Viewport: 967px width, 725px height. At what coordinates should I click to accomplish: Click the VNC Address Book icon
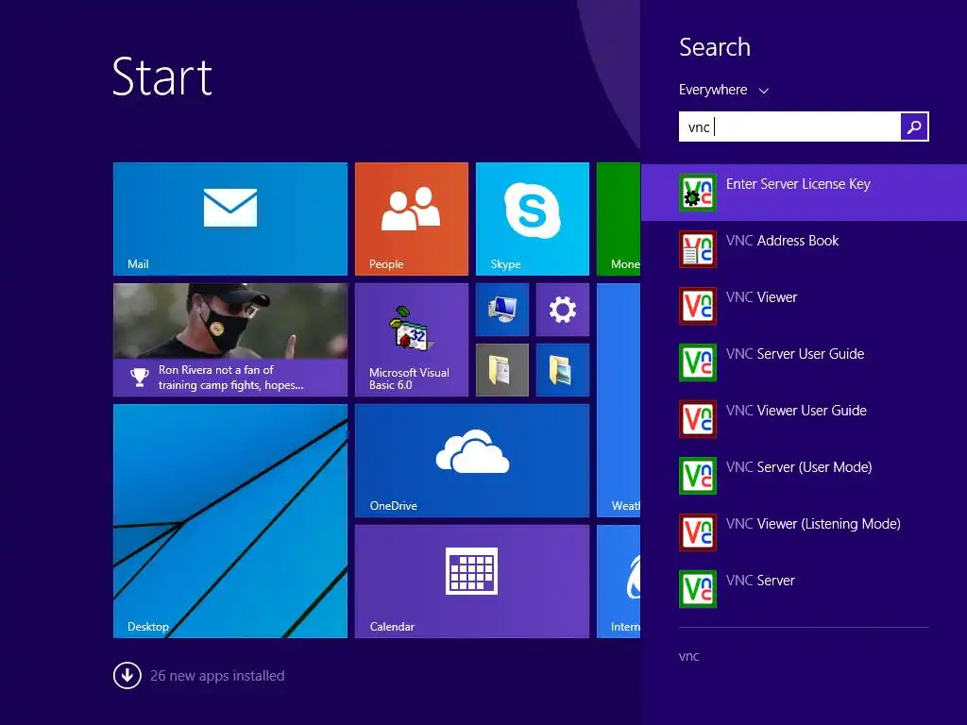(698, 249)
